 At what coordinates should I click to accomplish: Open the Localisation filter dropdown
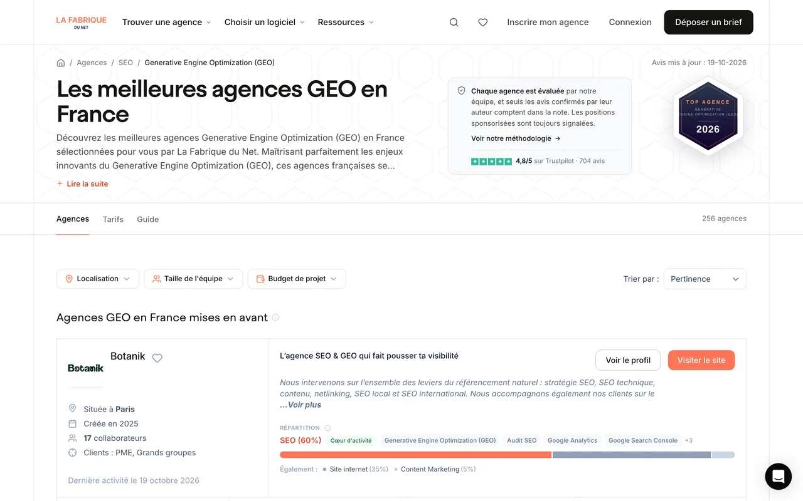(98, 279)
